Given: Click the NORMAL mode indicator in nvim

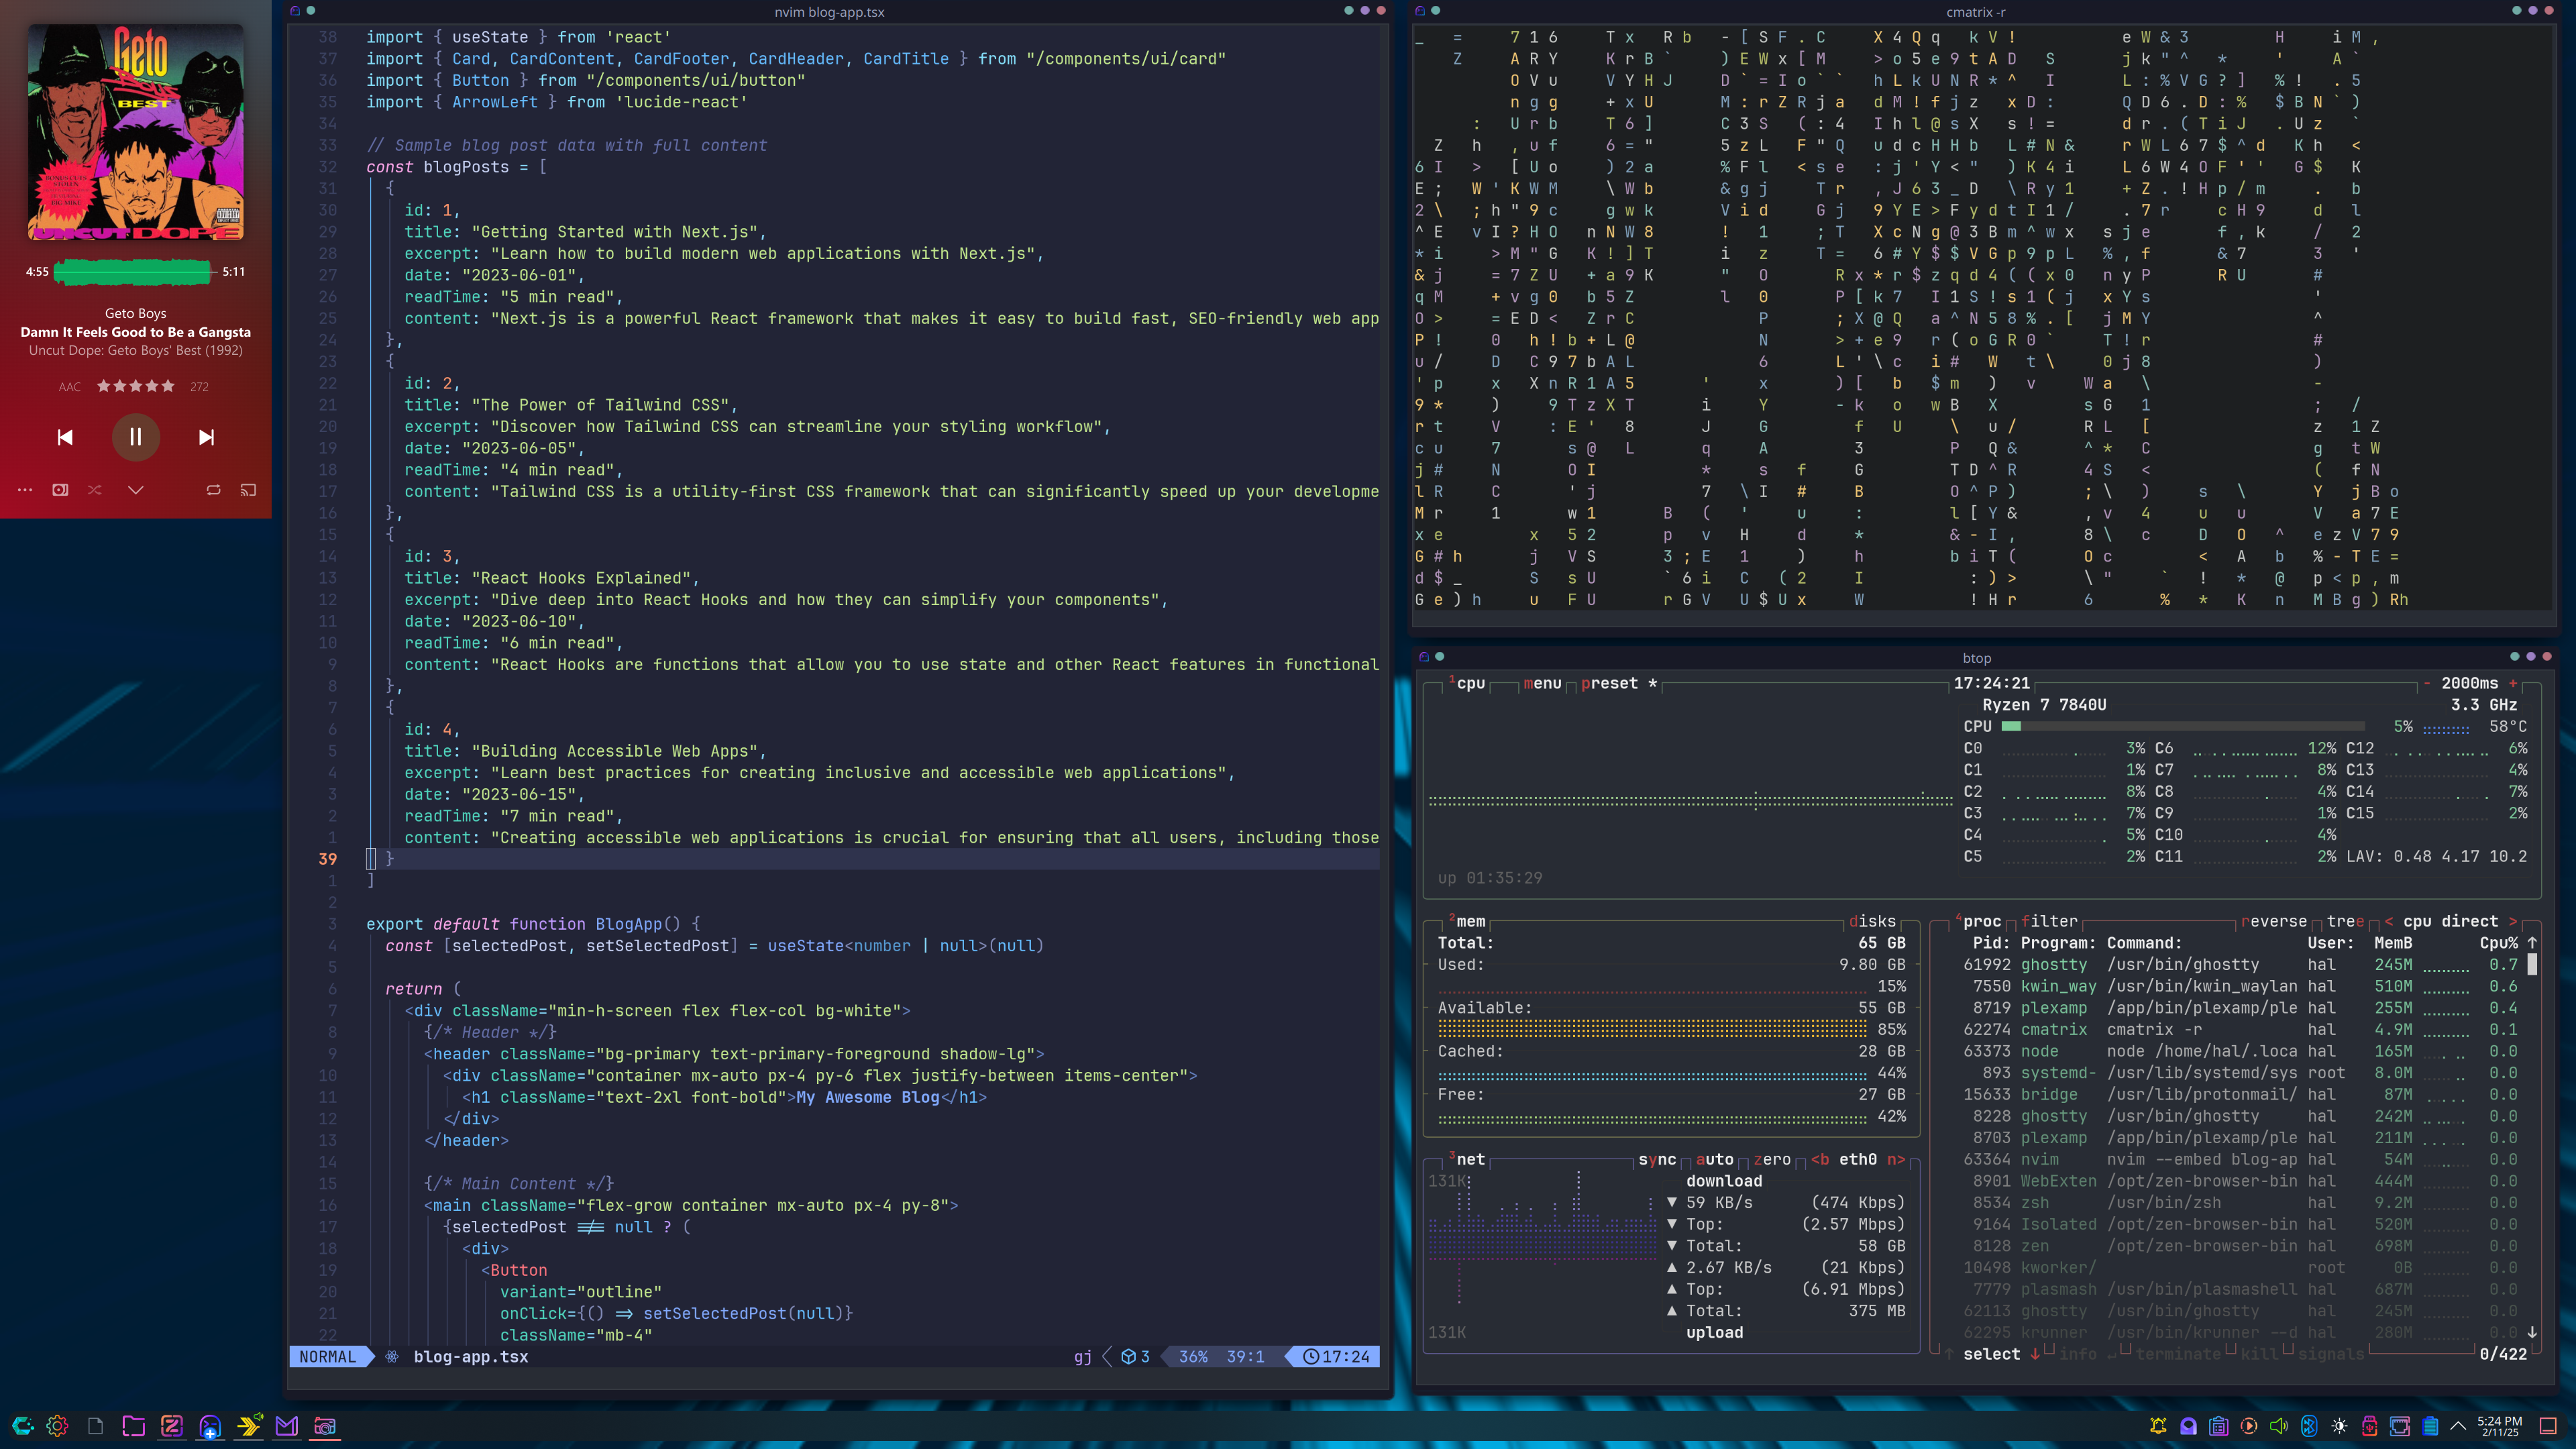Looking at the screenshot, I should pos(328,1357).
